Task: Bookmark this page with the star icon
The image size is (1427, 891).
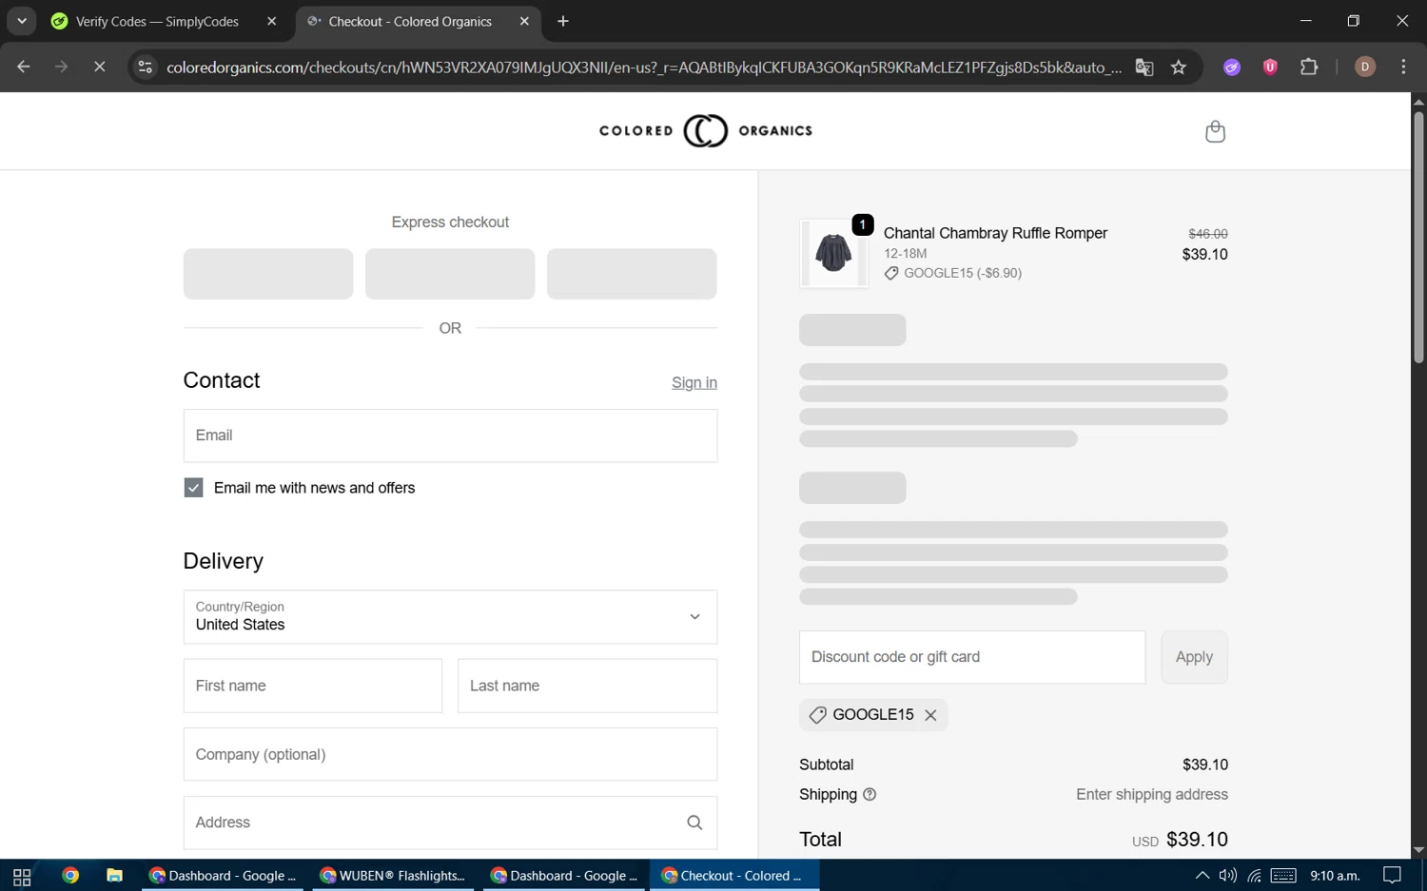Action: (x=1179, y=67)
